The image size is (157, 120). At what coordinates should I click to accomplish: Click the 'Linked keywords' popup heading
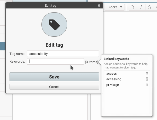tap(116, 59)
